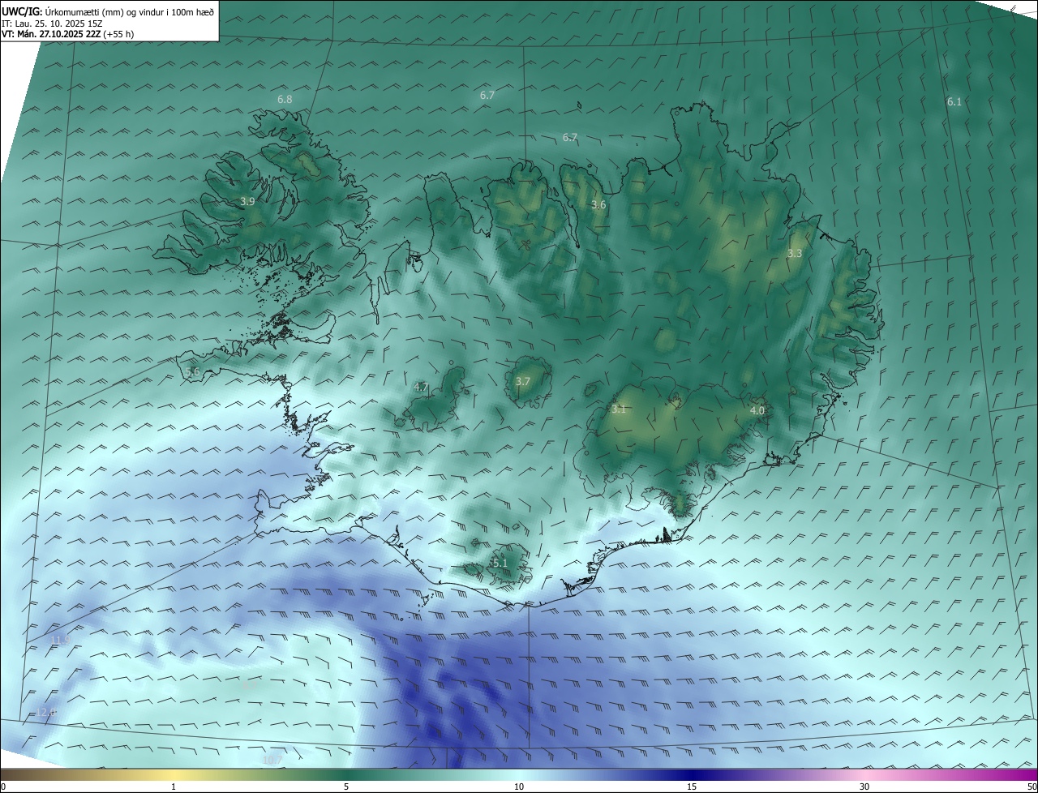The height and width of the screenshot is (793, 1038).
Task: Select the 3.3 label in the eastern highlands
Action: 795,253
